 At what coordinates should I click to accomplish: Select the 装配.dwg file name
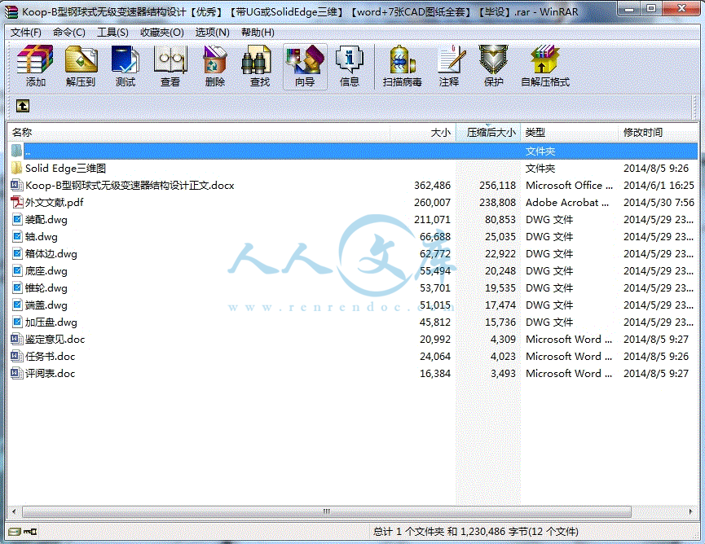click(x=46, y=220)
